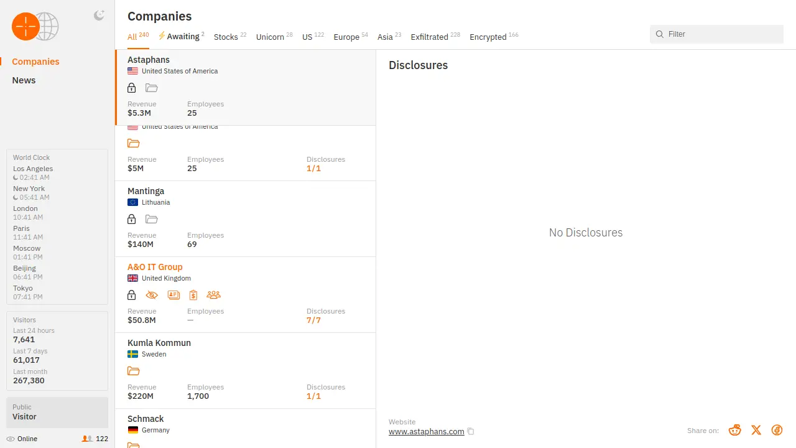Click the eye icon for A&O IT Group
This screenshot has width=796, height=448.
(152, 295)
